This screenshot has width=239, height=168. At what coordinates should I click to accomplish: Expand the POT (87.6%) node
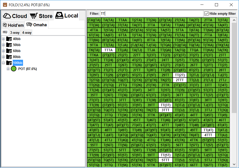click(8, 69)
